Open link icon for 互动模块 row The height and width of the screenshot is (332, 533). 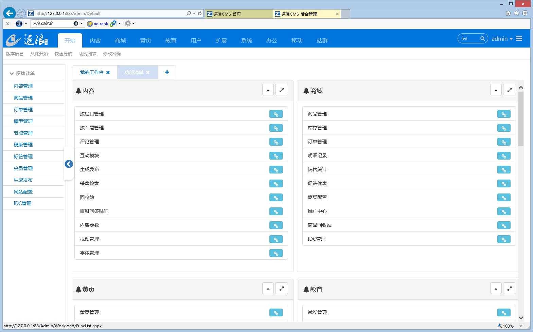pos(276,156)
